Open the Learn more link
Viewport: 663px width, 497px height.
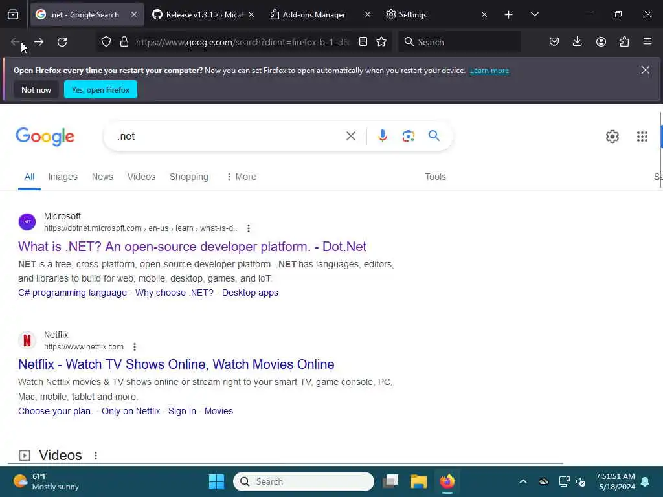489,71
